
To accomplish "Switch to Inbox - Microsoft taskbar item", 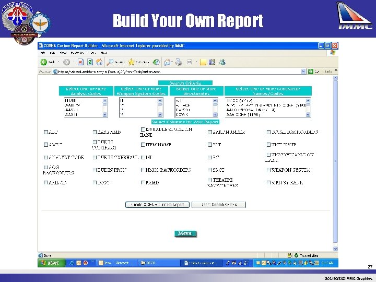I will 117,263.
